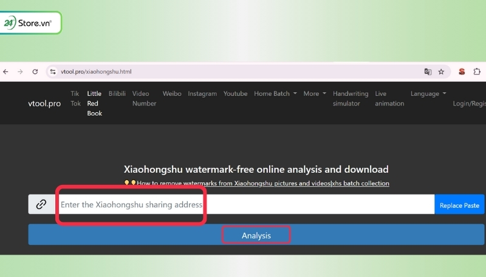
Task: Click the browser forward arrow
Action: 20,72
